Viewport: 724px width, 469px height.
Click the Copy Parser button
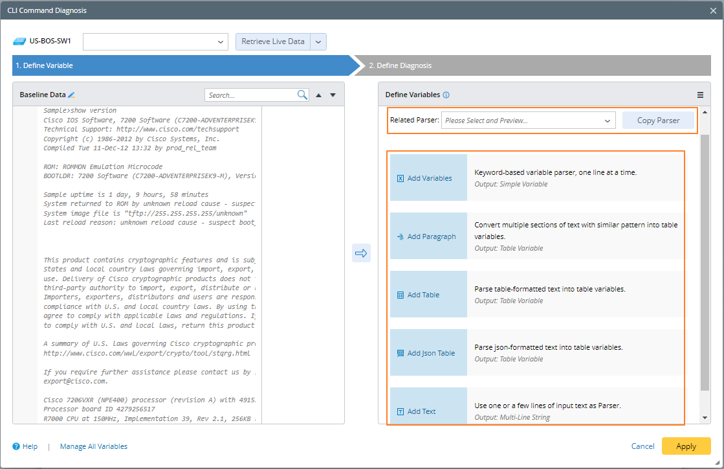coord(658,120)
